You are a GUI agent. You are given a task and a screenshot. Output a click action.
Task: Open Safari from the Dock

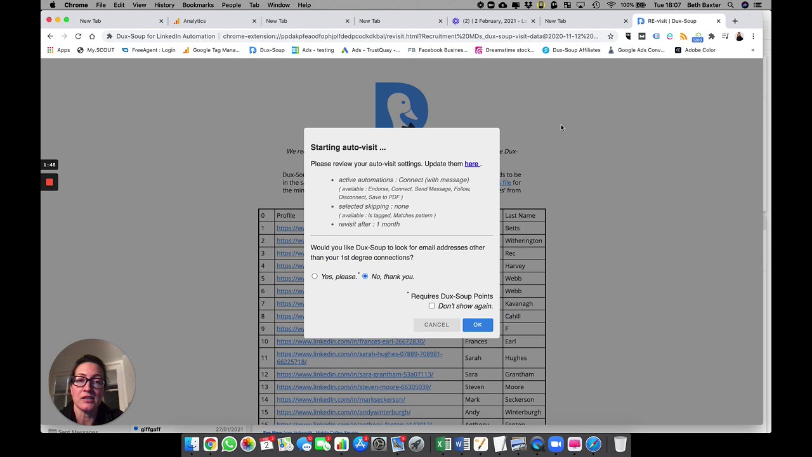(593, 444)
